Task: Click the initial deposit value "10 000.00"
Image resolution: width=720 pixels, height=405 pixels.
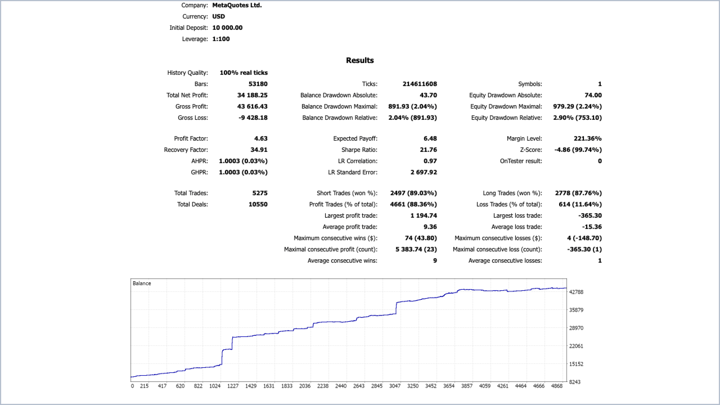Action: (x=227, y=28)
